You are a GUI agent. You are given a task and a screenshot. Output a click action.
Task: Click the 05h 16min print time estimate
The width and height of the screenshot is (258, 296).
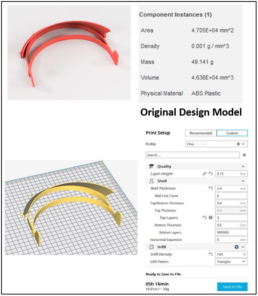pos(157,284)
